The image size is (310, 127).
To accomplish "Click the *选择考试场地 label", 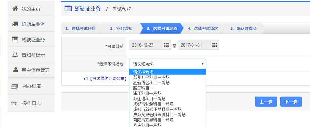I will [x=110, y=64].
